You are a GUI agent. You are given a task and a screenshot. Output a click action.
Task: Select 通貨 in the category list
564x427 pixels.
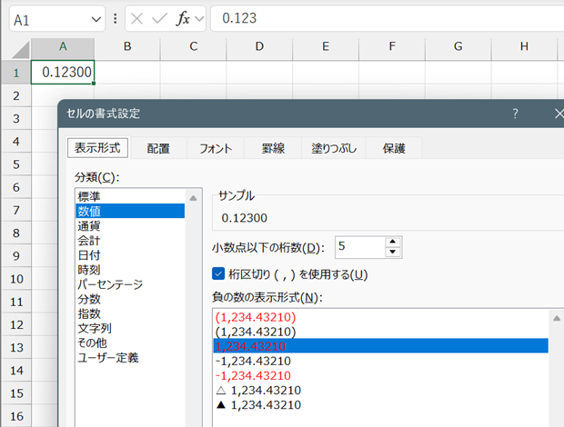pos(130,226)
